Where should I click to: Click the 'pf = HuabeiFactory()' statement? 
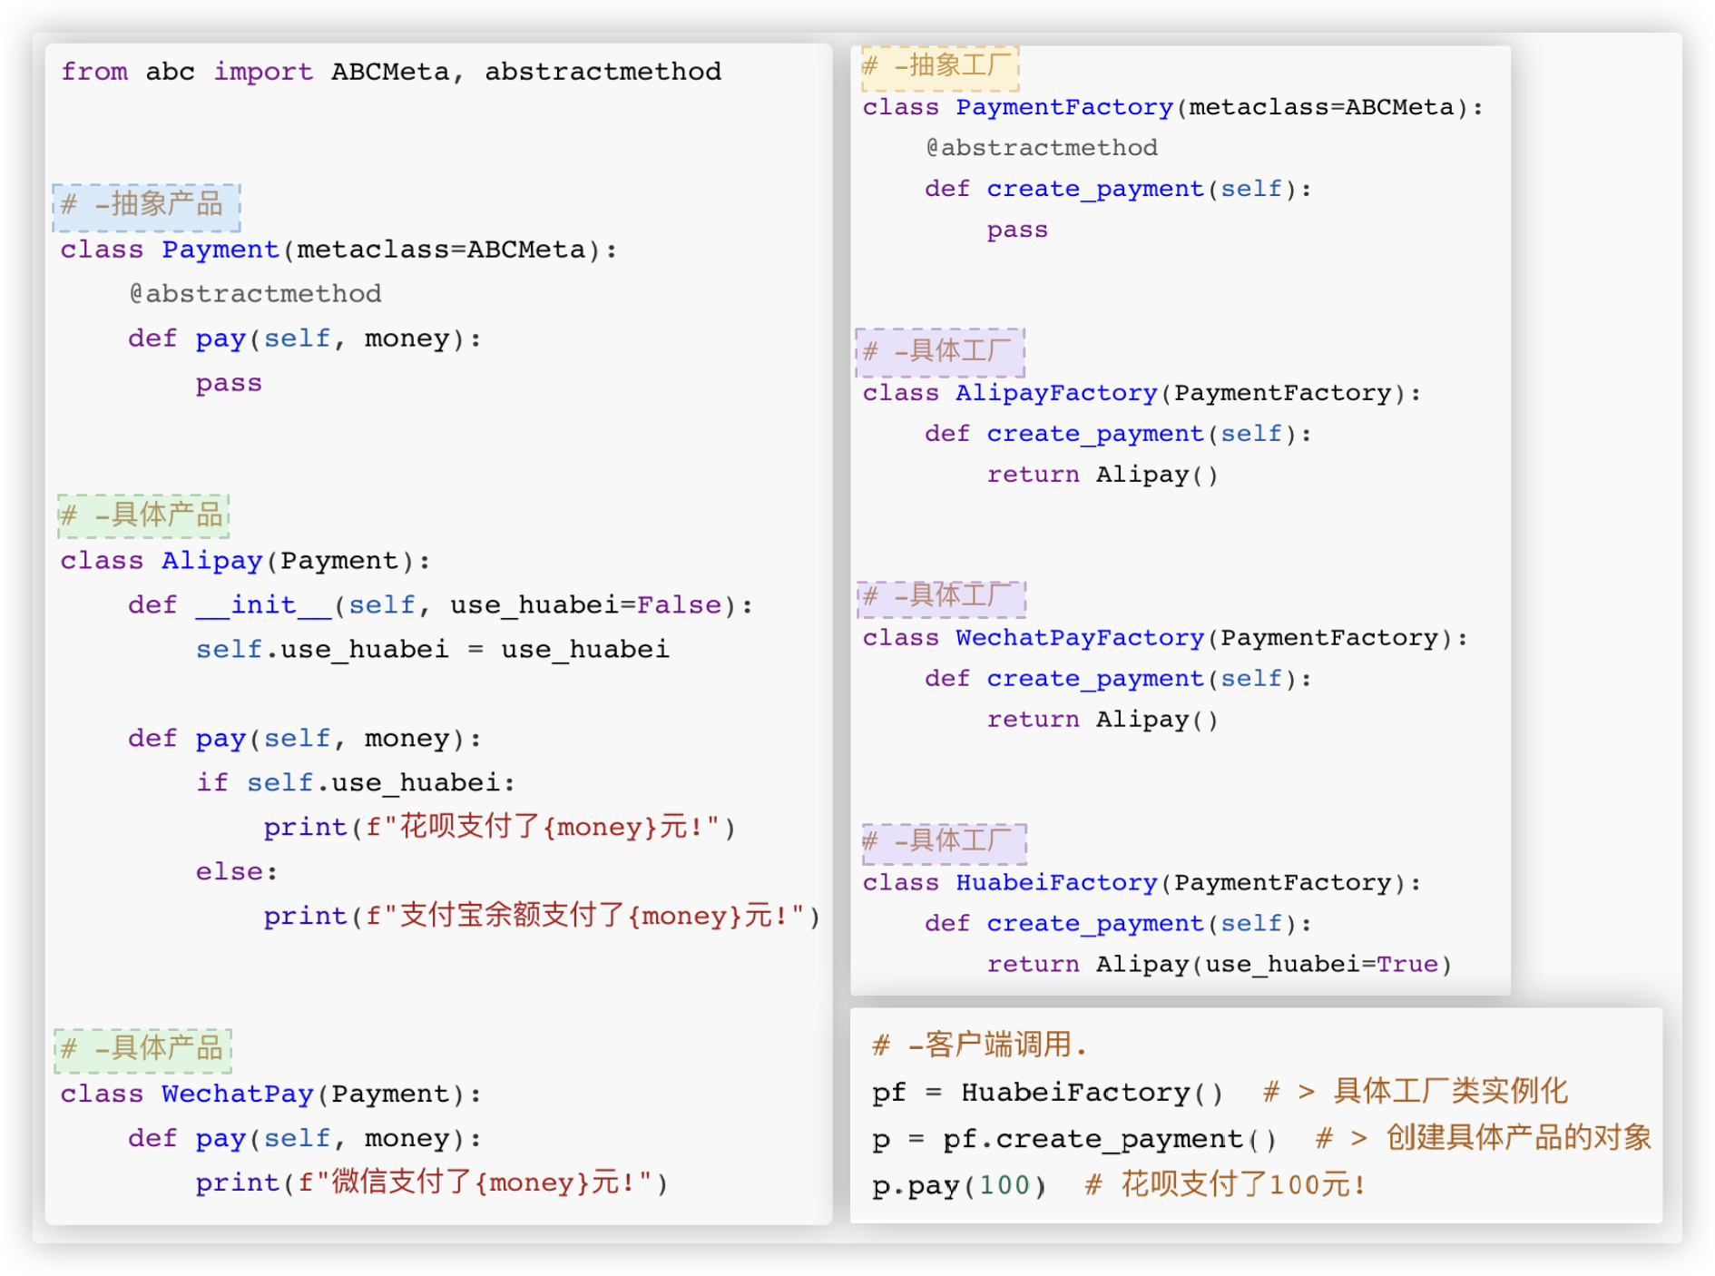click(1047, 1093)
